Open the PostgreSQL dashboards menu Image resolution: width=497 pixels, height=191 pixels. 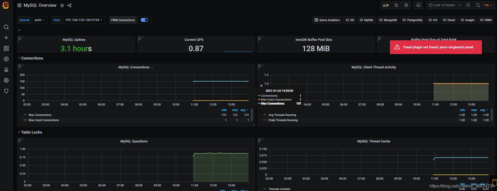tap(412, 20)
